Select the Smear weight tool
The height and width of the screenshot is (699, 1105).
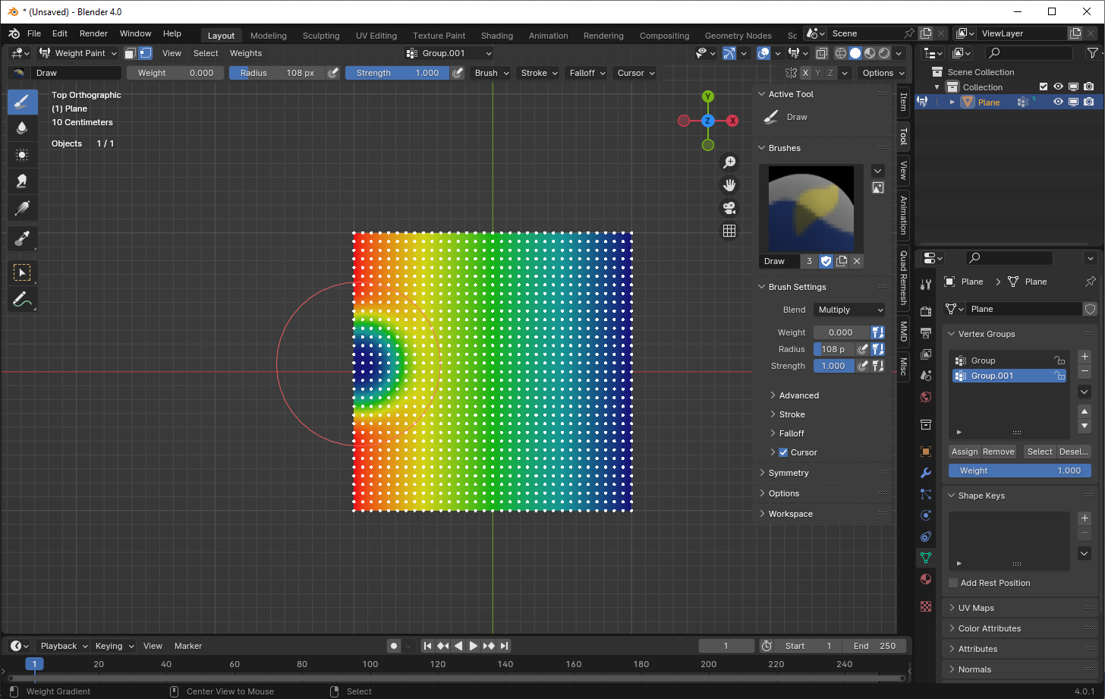click(22, 181)
